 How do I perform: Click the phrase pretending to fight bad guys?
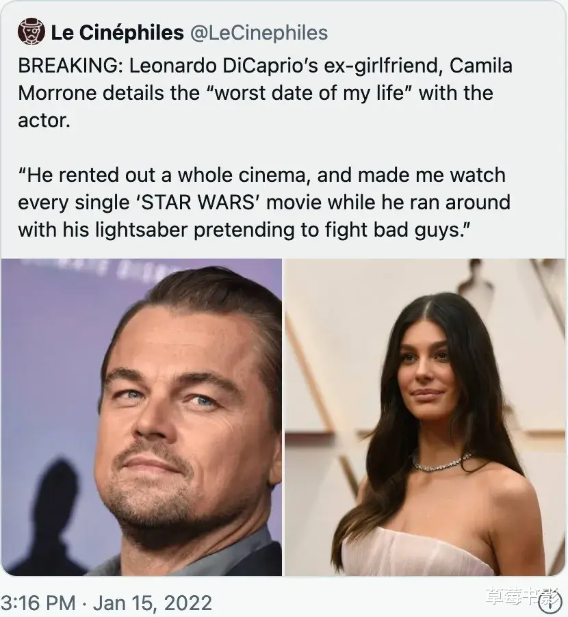click(328, 230)
